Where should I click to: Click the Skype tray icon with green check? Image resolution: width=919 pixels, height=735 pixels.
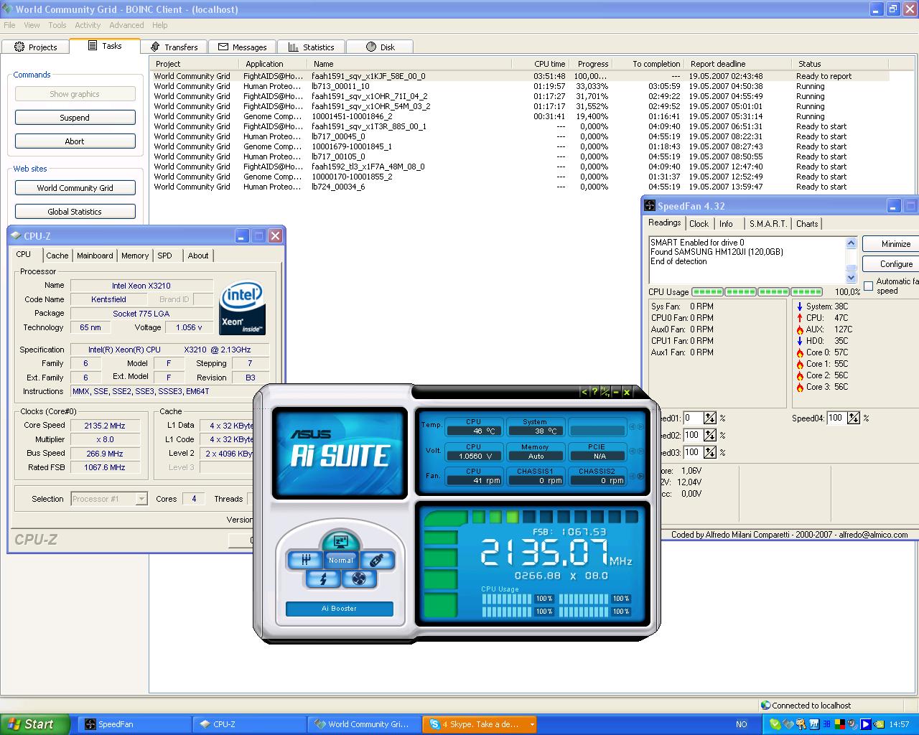[775, 724]
